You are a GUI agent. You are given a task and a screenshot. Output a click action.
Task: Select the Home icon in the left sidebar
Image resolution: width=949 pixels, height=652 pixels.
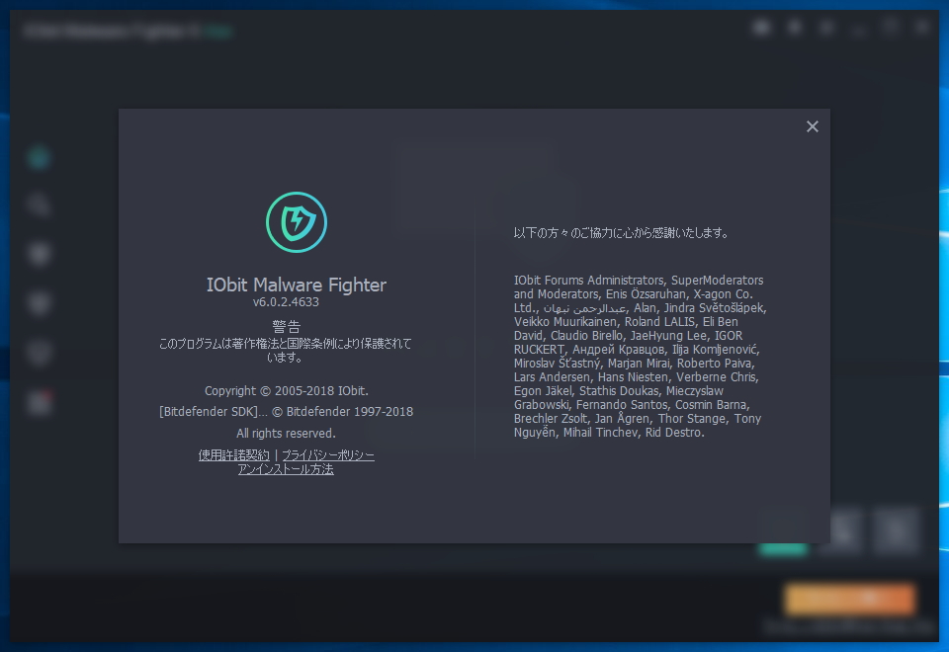(x=39, y=158)
